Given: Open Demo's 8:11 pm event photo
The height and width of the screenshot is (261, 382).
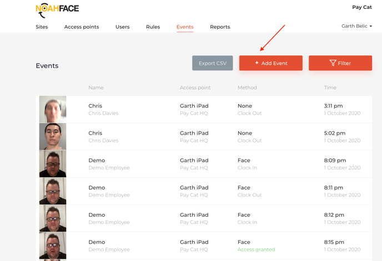Looking at the screenshot, I should point(53,191).
